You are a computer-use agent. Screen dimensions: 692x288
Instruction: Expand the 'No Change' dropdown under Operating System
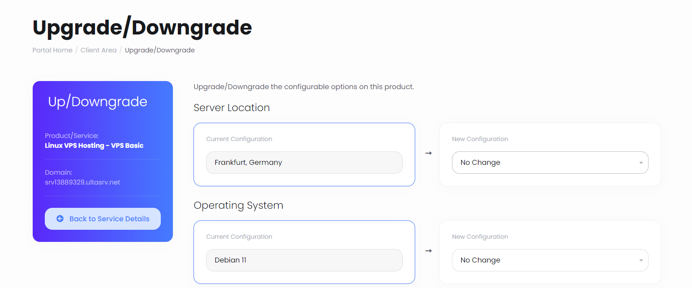pyautogui.click(x=550, y=260)
